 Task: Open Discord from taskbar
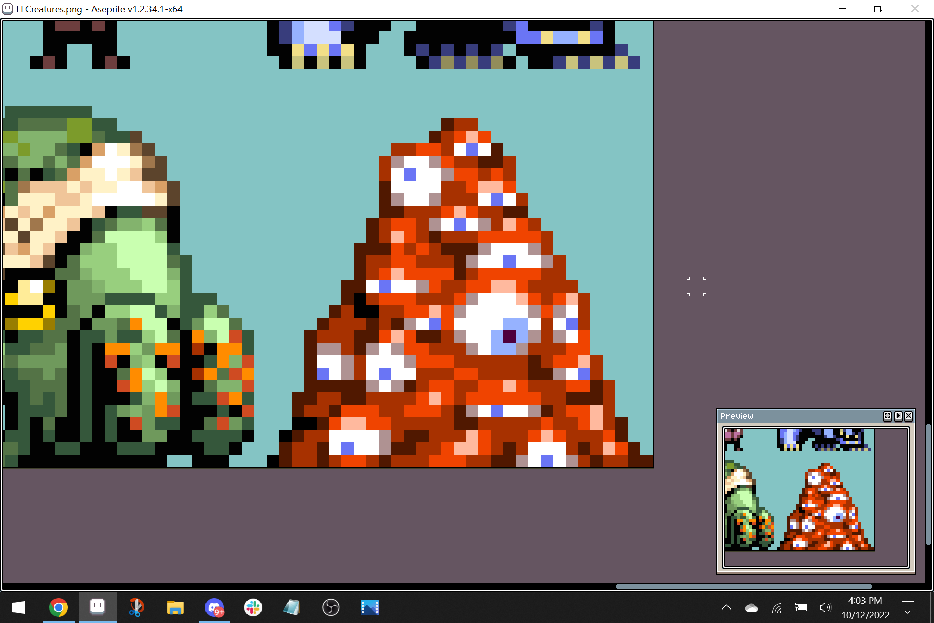[214, 607]
